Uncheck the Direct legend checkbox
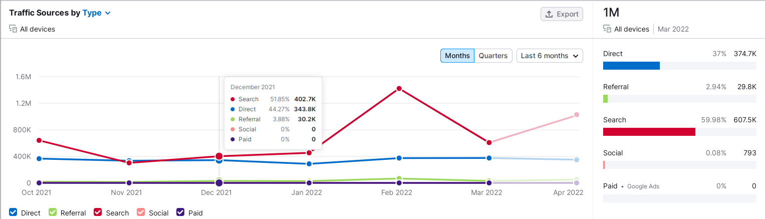765x219 pixels. (x=14, y=212)
